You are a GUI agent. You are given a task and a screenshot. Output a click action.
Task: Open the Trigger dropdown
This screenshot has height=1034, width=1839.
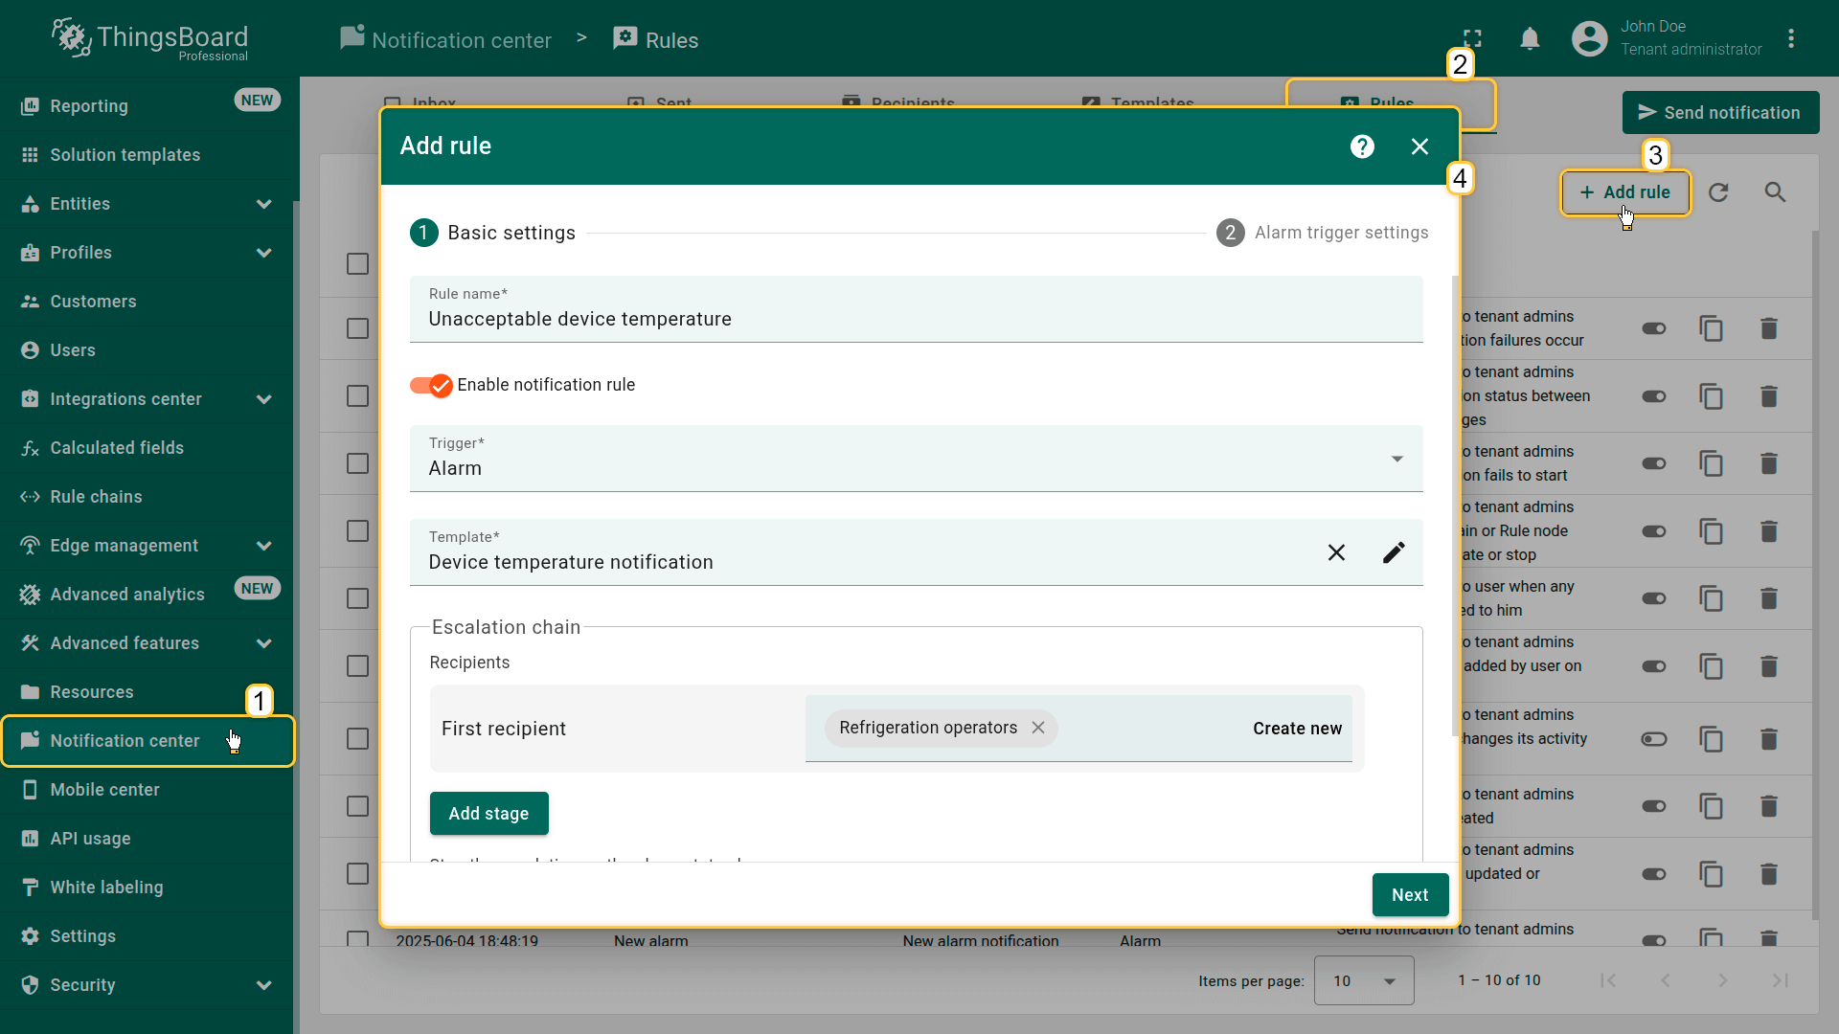point(916,459)
